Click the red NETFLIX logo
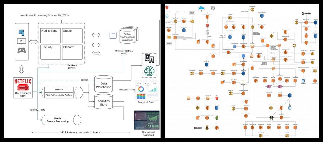323x142 pixels. (x=23, y=81)
